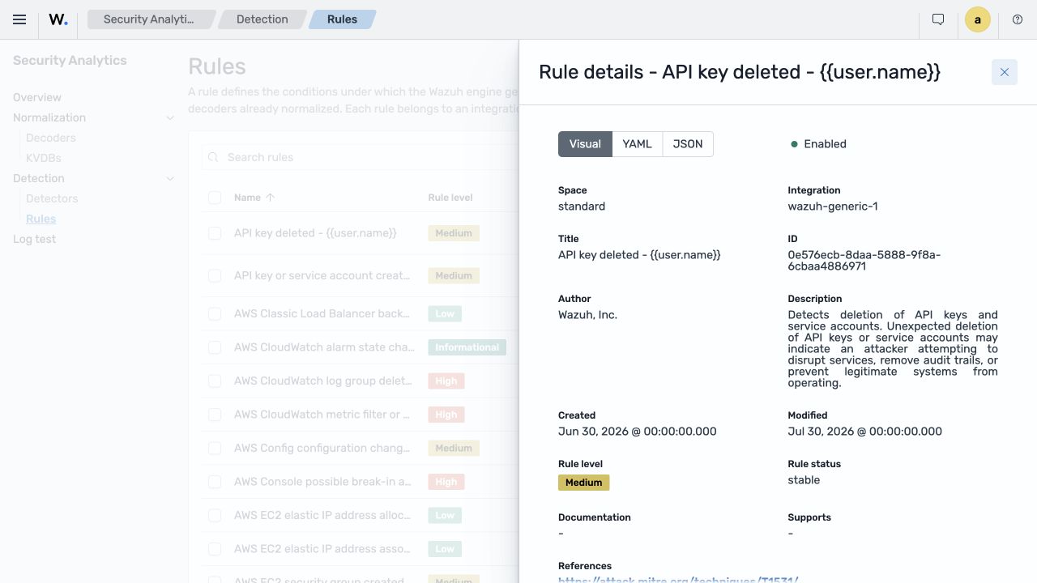Open AWS Classic Load Balancer rule
This screenshot has width=1037, height=583.
pyautogui.click(x=322, y=313)
